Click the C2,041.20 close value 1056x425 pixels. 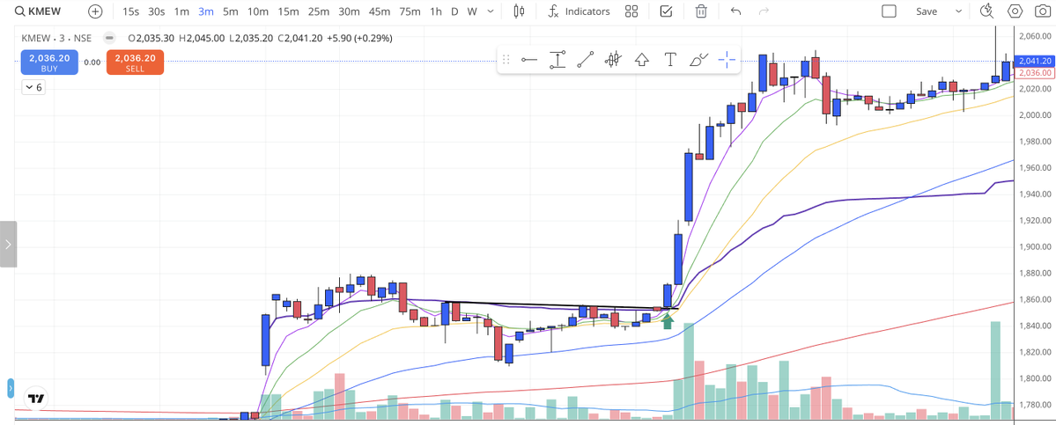point(299,39)
